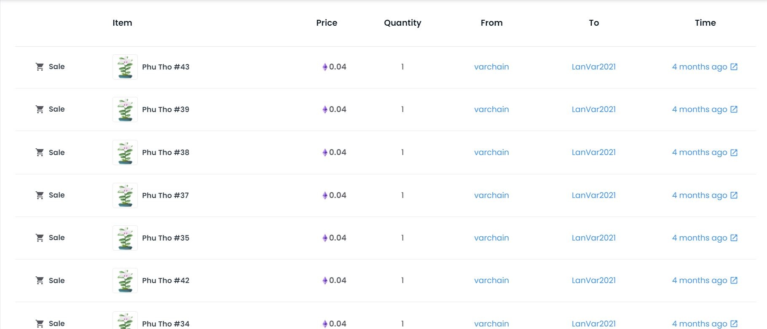The image size is (767, 329).
Task: Click the Phu Tho #42 item thumbnail
Action: click(125, 281)
